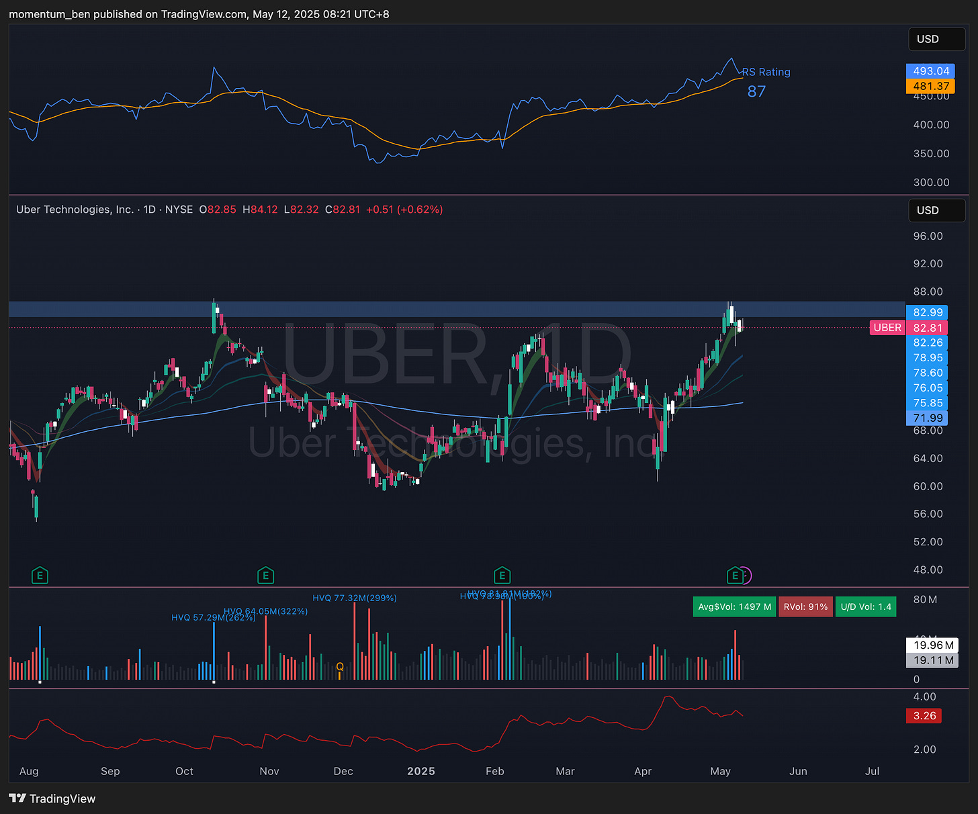Click the 82.99 price label
The image size is (978, 814).
pyautogui.click(x=928, y=312)
